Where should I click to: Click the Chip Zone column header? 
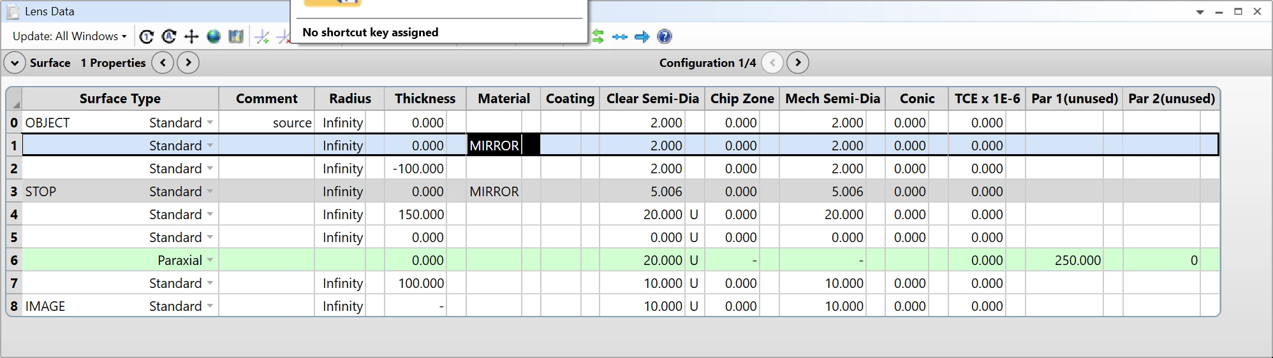[x=742, y=99]
